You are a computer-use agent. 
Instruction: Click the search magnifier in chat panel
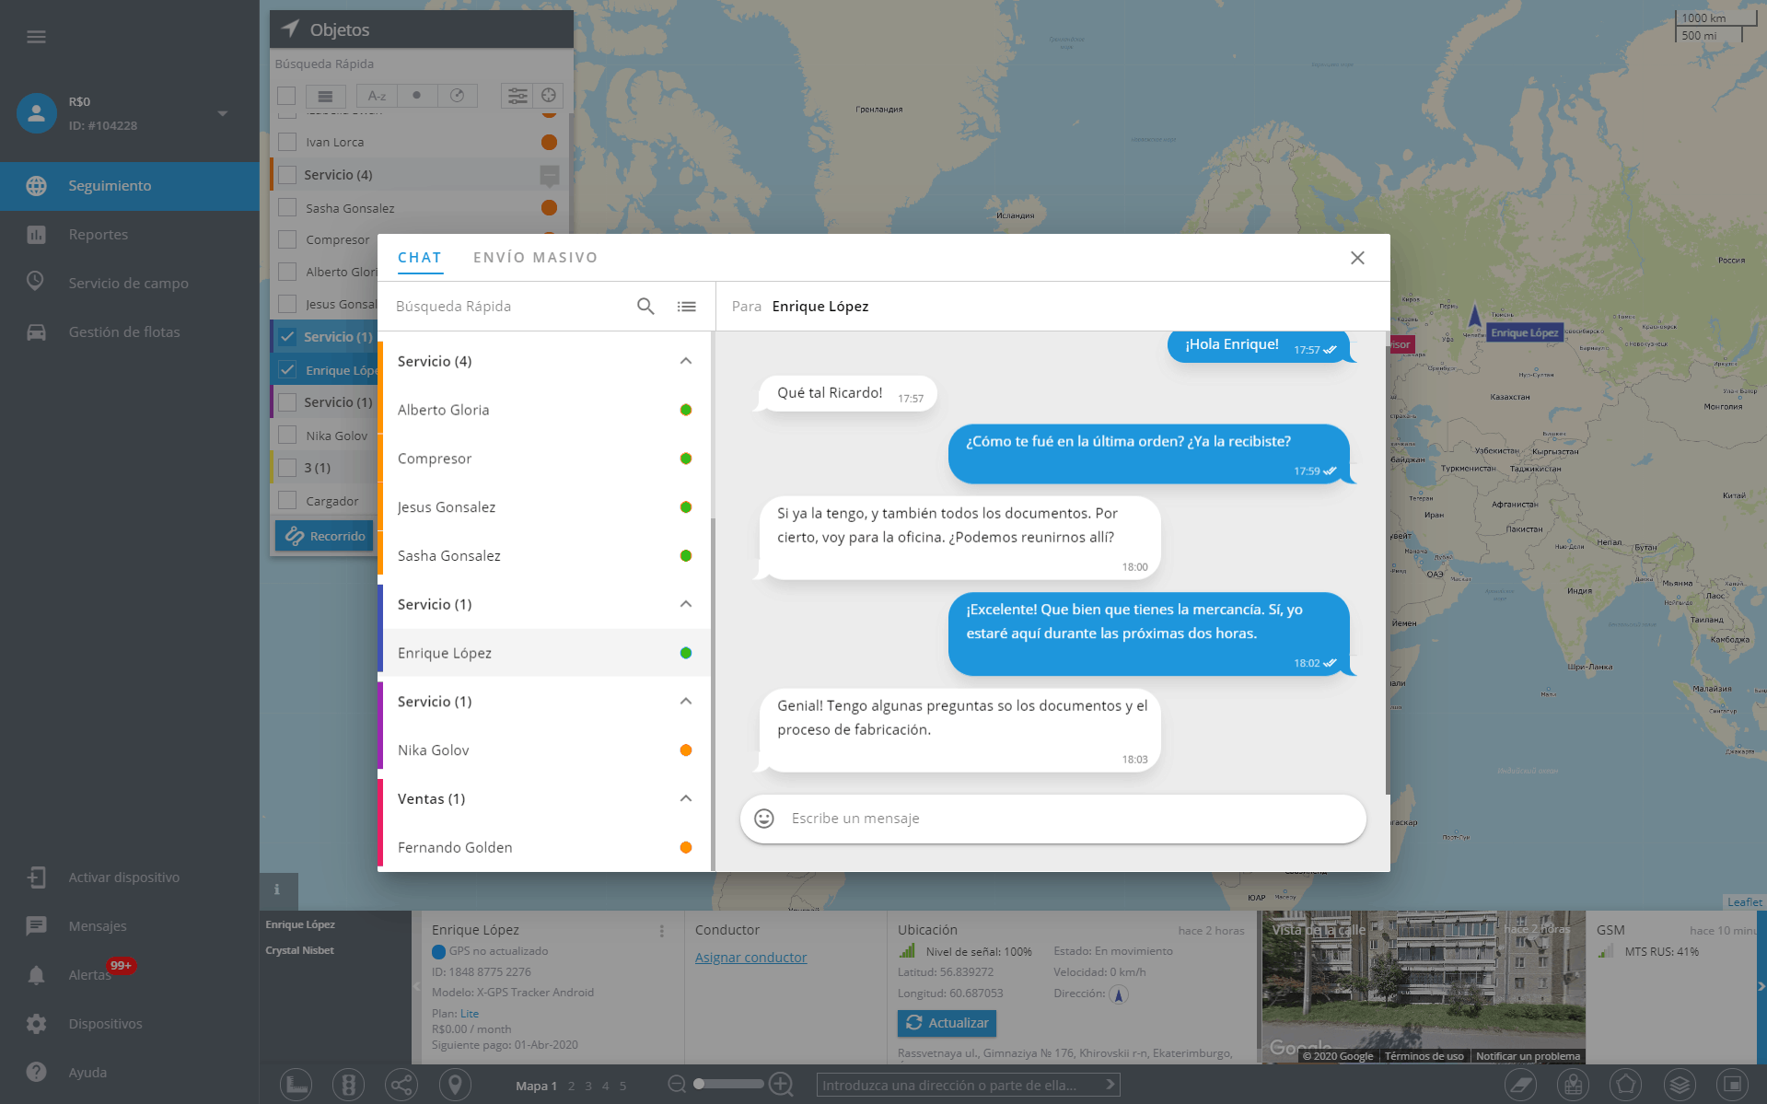tap(645, 307)
